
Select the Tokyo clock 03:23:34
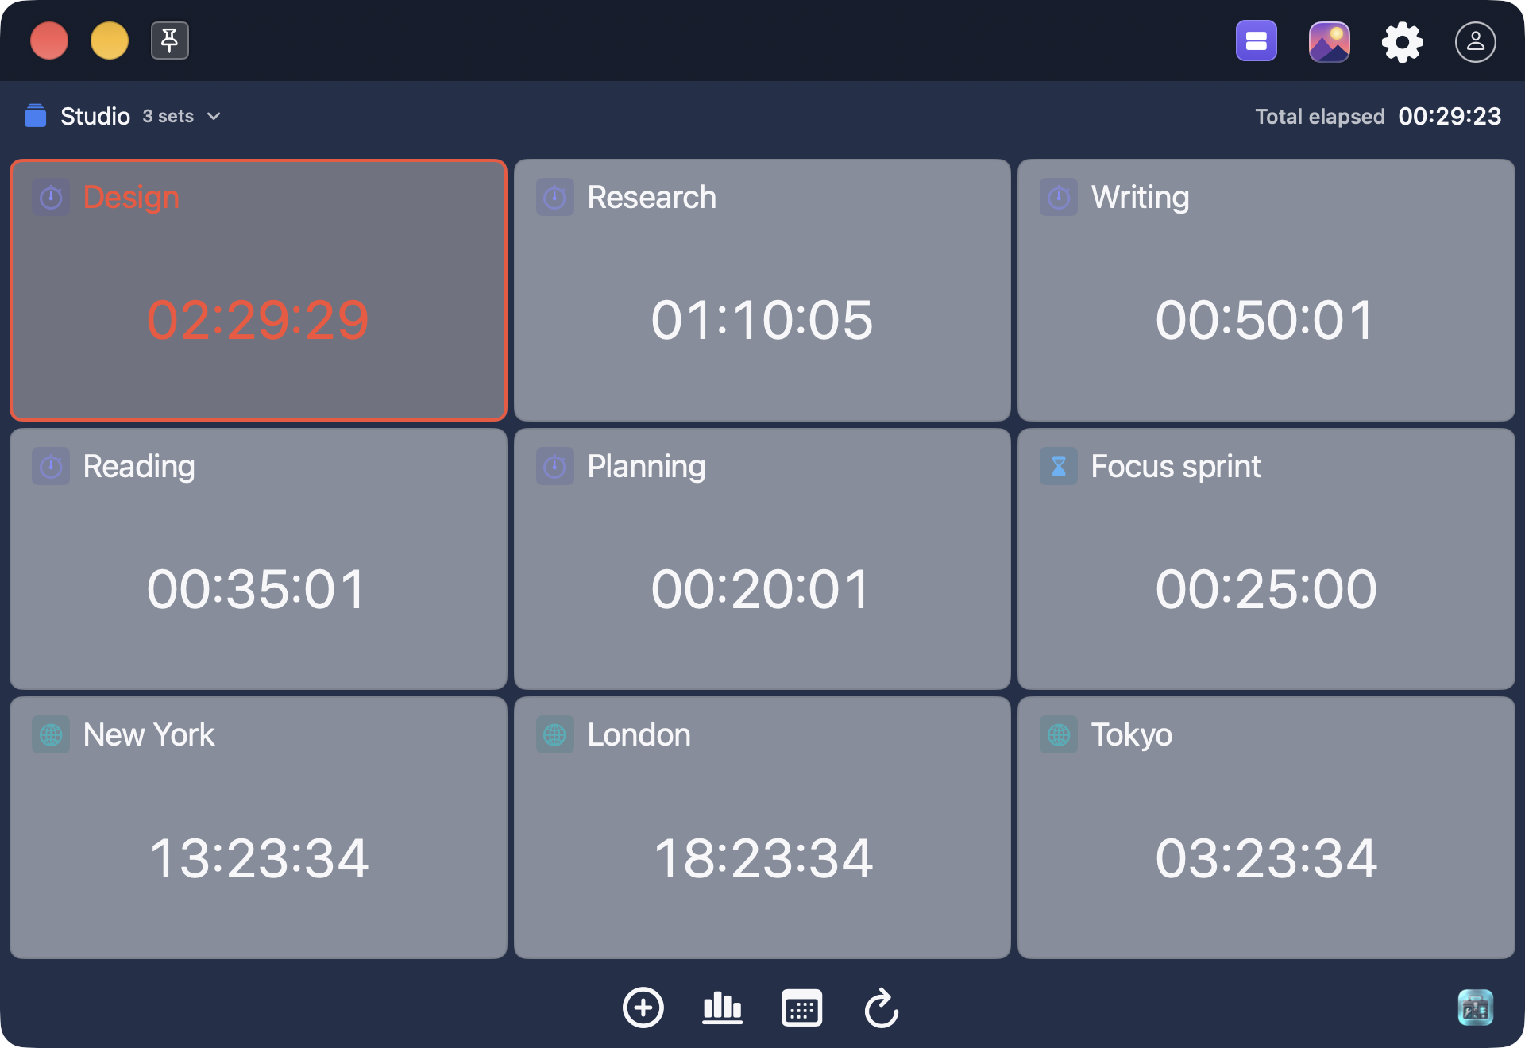tap(1265, 858)
